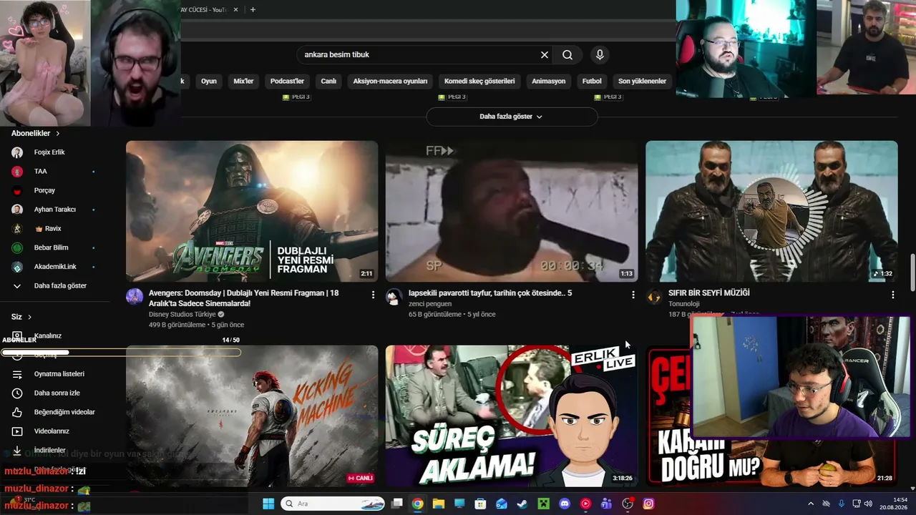Open AkademikLink channel avatar

[x=17, y=267]
